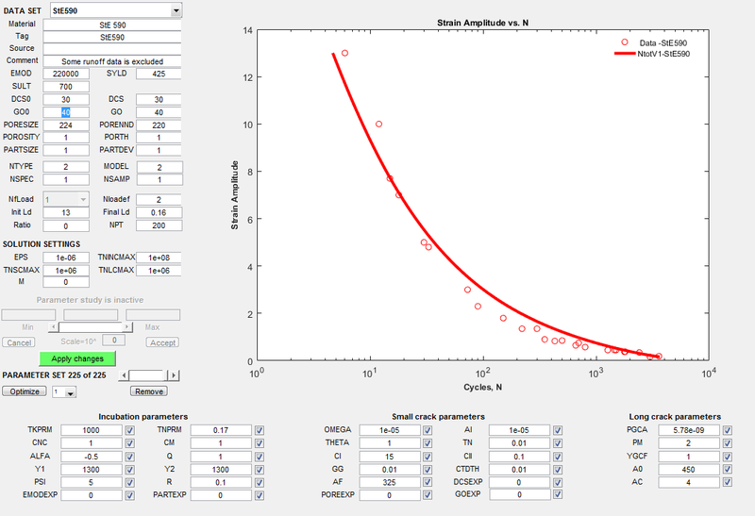Uncheck the TNPRM incubation checkbox
The image size is (755, 516).
click(x=258, y=430)
